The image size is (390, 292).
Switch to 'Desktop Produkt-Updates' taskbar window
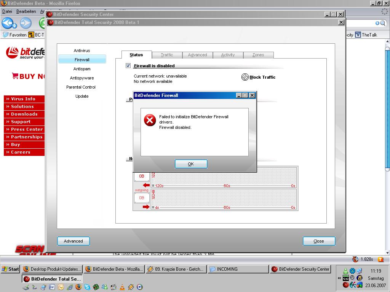52,269
